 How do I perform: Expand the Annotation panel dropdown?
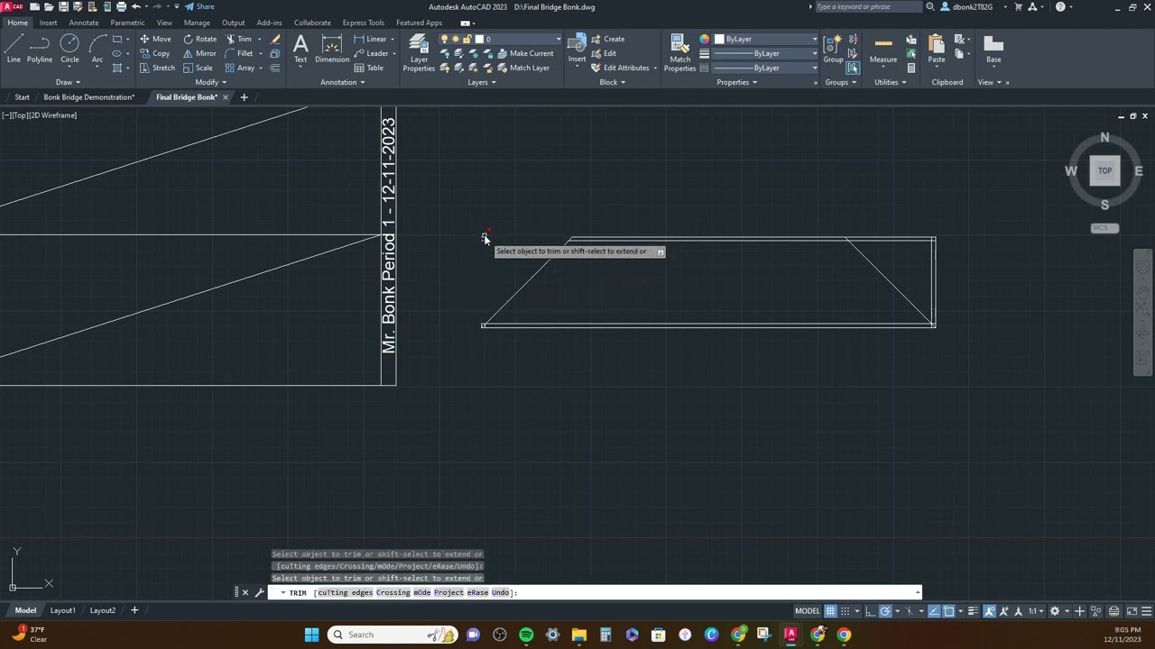point(343,82)
